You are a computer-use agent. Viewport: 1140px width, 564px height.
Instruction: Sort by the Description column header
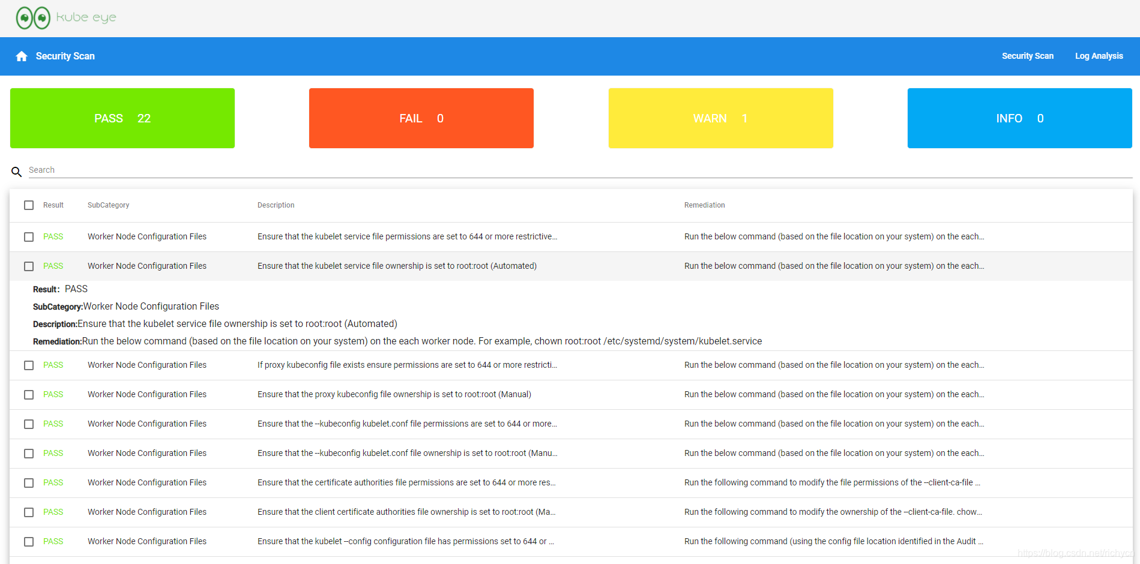coord(276,205)
